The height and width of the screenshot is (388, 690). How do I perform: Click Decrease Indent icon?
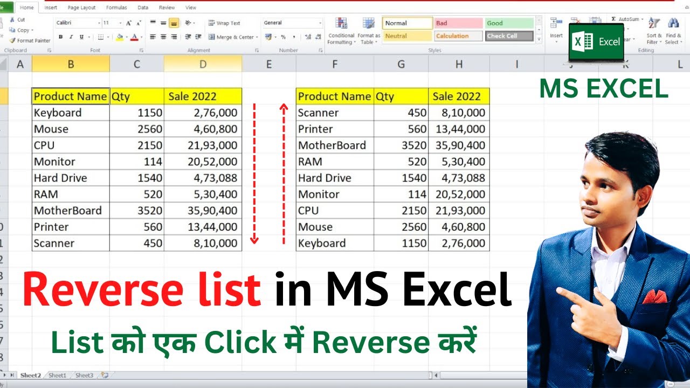tap(187, 37)
